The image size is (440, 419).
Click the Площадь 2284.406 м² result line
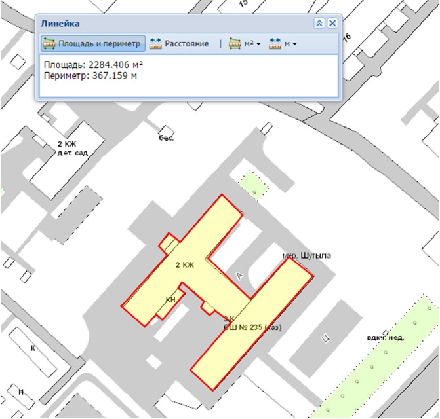(92, 65)
